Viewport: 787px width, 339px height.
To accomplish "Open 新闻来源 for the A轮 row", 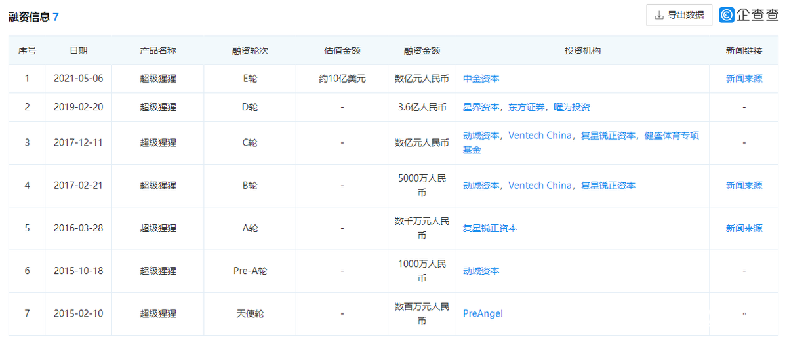I will tap(744, 228).
